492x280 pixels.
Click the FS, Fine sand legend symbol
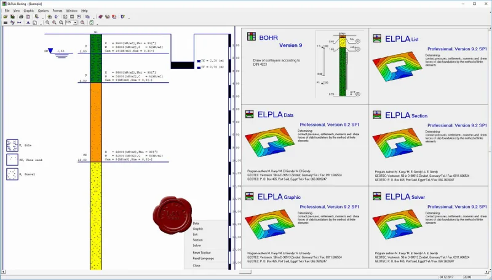click(x=12, y=160)
